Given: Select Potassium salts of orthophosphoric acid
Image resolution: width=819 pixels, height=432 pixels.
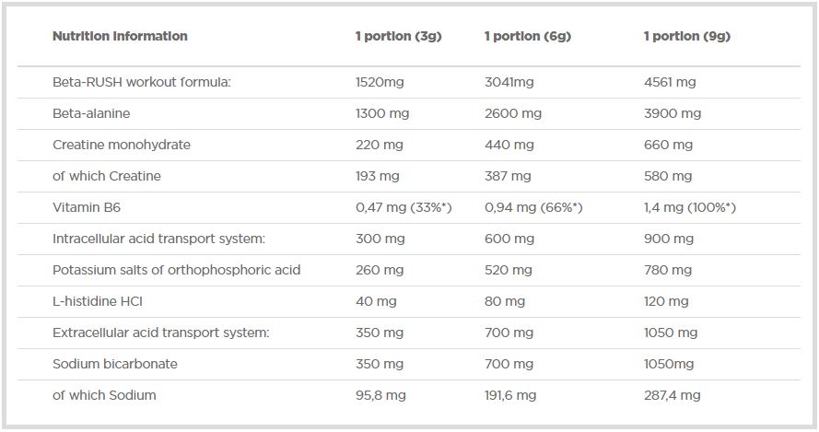Looking at the screenshot, I should tap(176, 270).
